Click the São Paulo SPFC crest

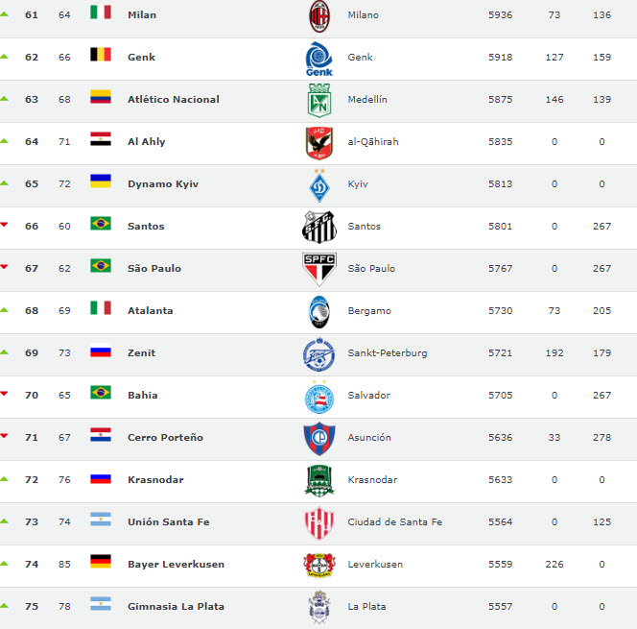pos(318,269)
